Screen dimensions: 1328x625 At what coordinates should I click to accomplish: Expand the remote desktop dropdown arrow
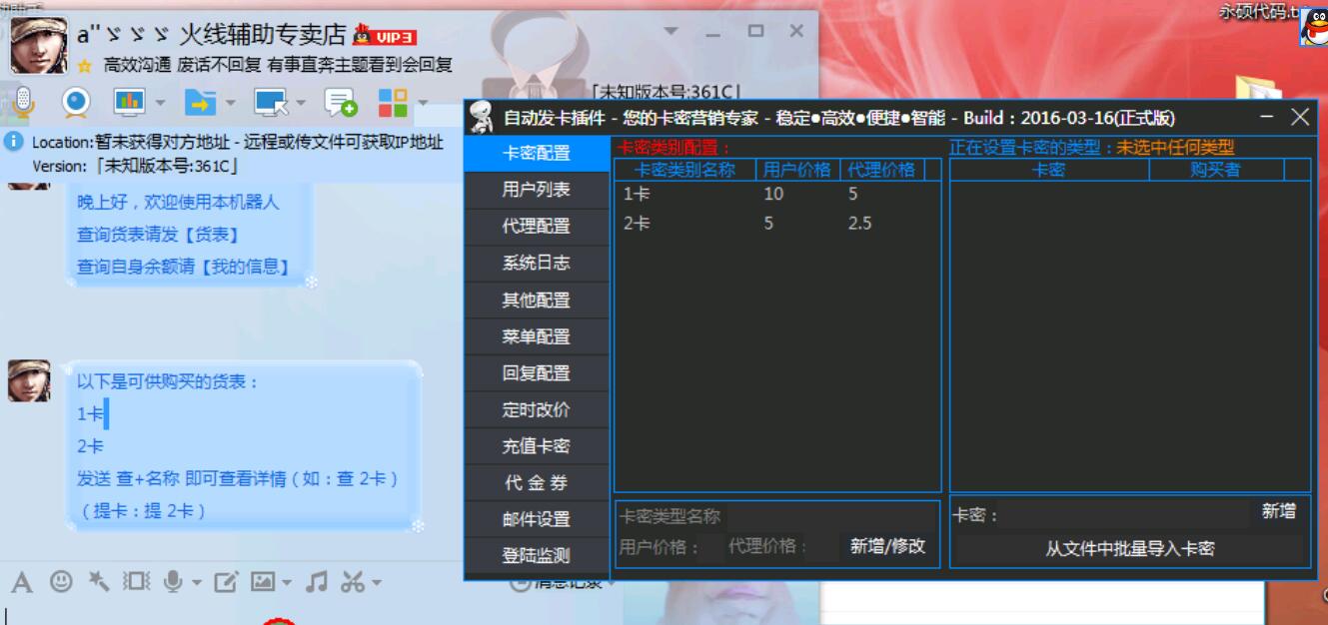(301, 102)
